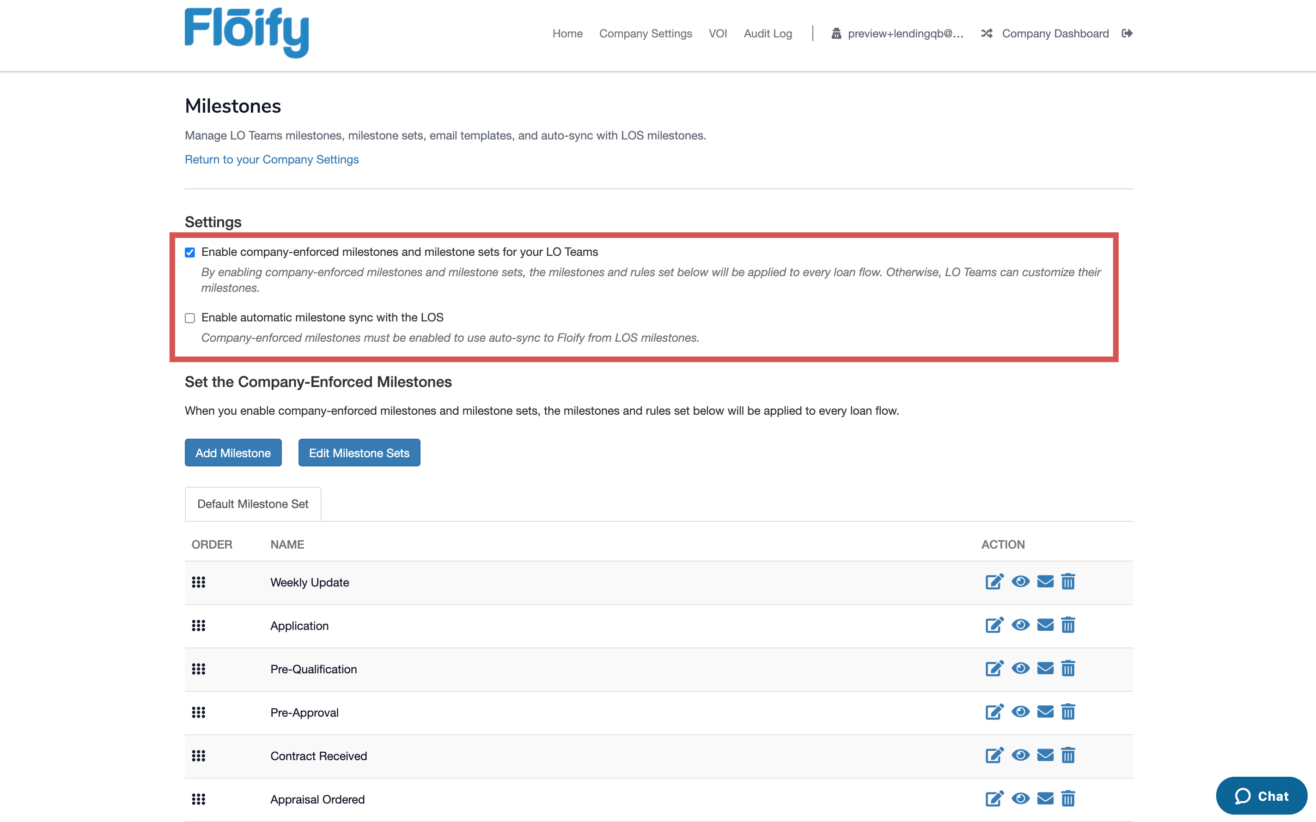Click envelope icon for Contract Received milestone

click(x=1045, y=755)
